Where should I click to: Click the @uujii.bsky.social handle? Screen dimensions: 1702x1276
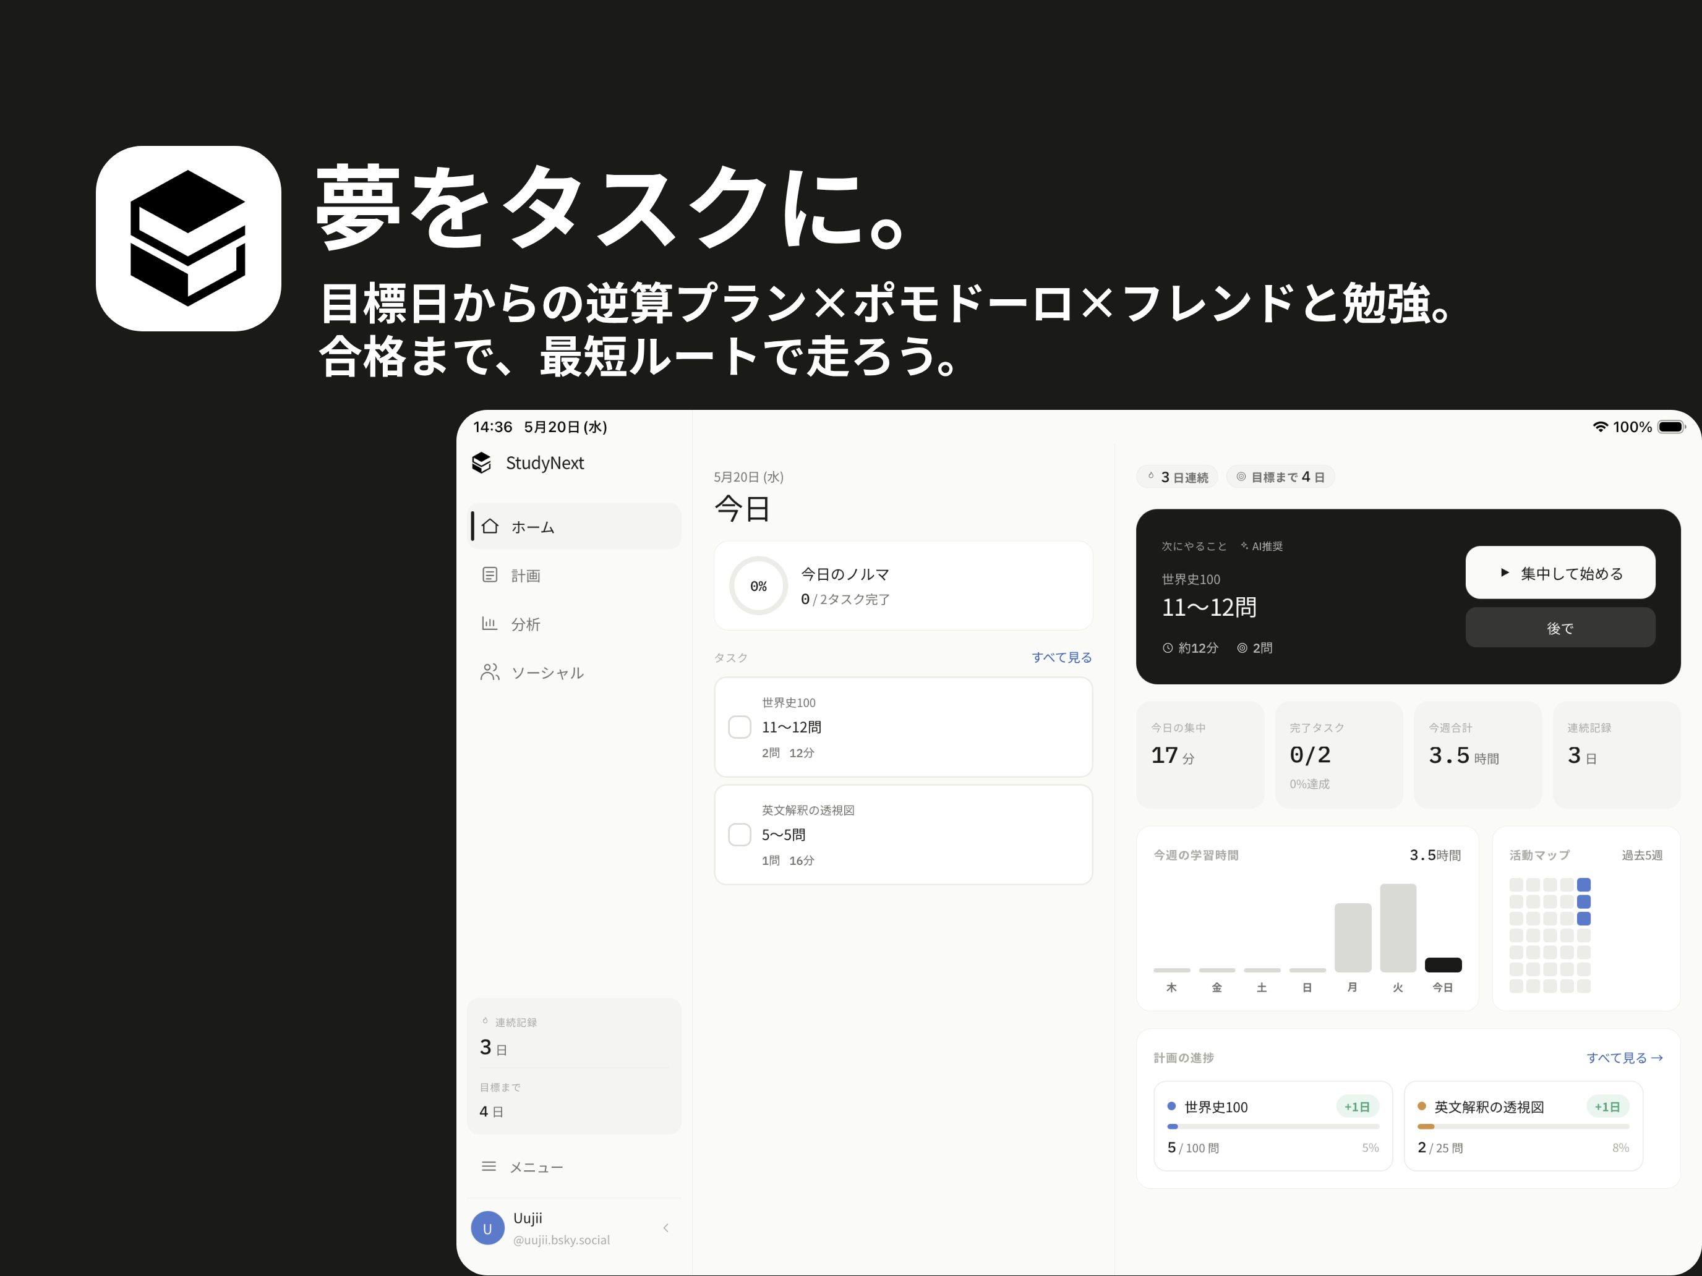point(562,1240)
